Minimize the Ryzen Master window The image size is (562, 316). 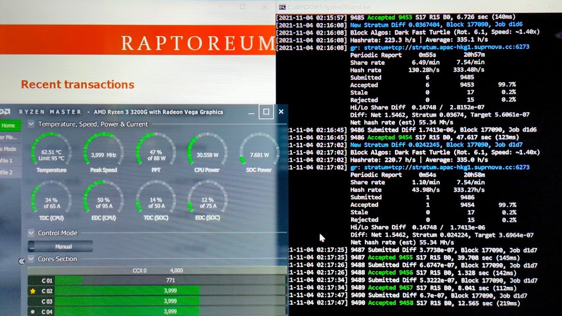point(251,112)
